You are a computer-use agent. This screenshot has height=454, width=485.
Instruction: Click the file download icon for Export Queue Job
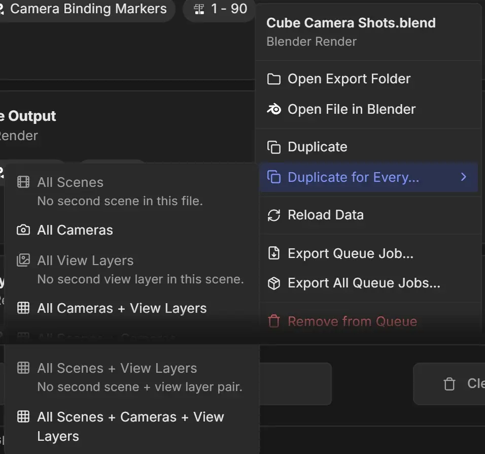(274, 253)
